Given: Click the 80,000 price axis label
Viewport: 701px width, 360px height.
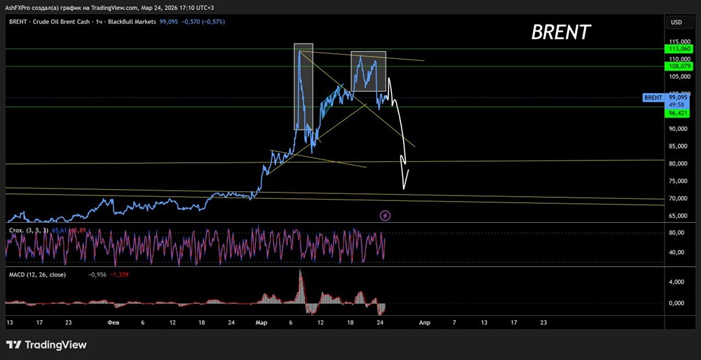Looking at the screenshot, I should coord(679,163).
